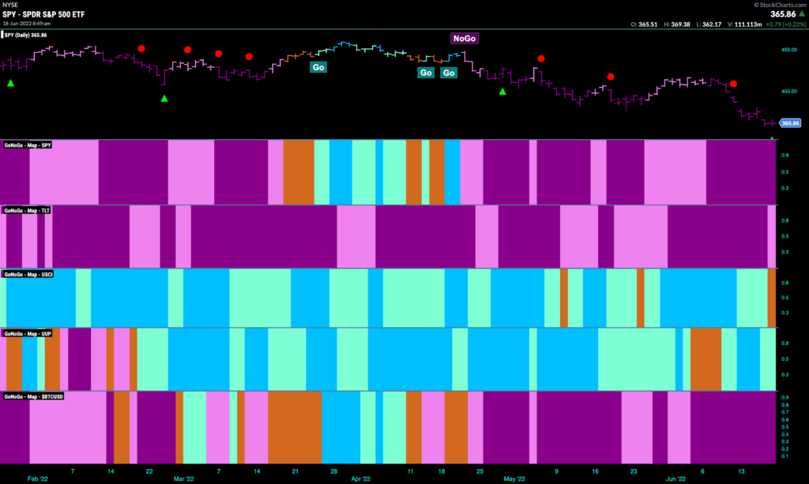Select the GoNoGo - Map - TLT panel label
This screenshot has height=484, width=809.
point(27,210)
